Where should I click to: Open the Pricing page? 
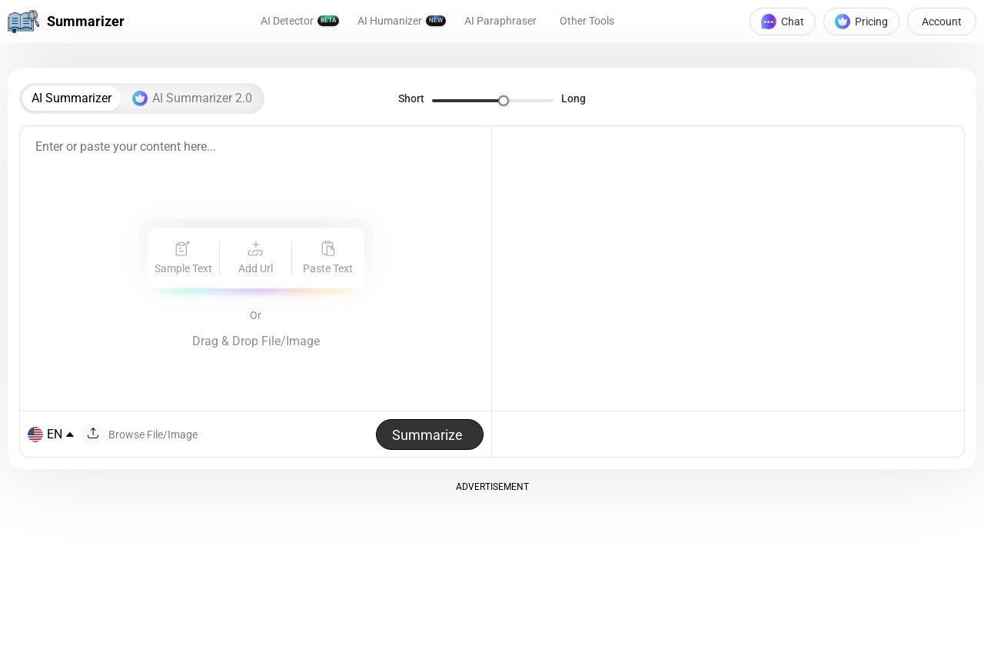click(861, 22)
